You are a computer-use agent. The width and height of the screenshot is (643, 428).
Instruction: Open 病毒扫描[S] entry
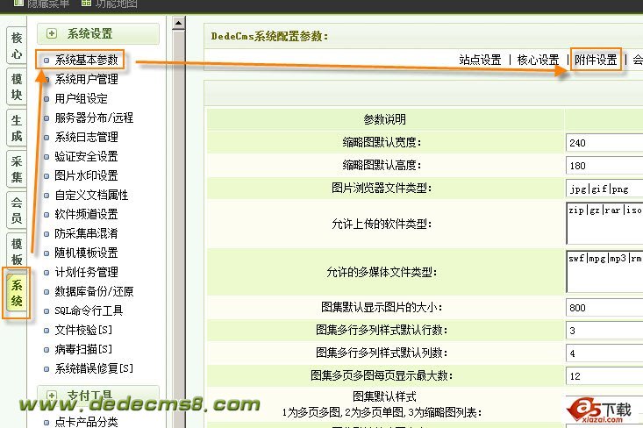[x=83, y=349]
